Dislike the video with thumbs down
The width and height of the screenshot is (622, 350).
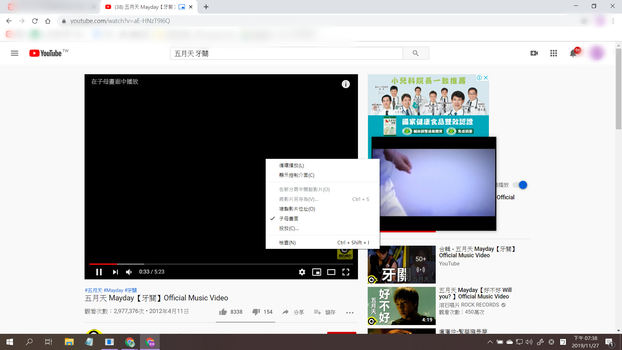pos(262,312)
